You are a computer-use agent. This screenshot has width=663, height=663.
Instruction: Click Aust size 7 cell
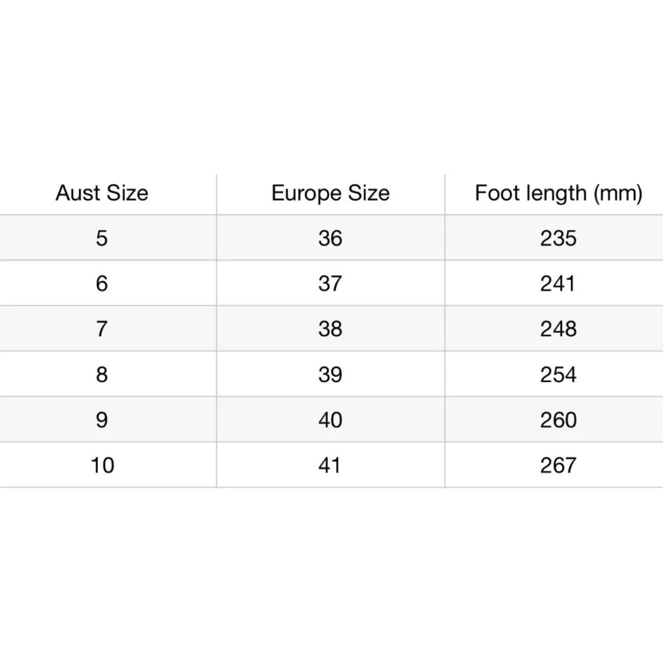tap(102, 329)
